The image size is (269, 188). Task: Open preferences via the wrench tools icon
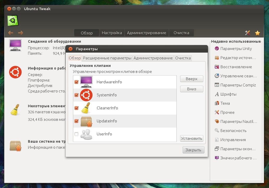(248, 33)
